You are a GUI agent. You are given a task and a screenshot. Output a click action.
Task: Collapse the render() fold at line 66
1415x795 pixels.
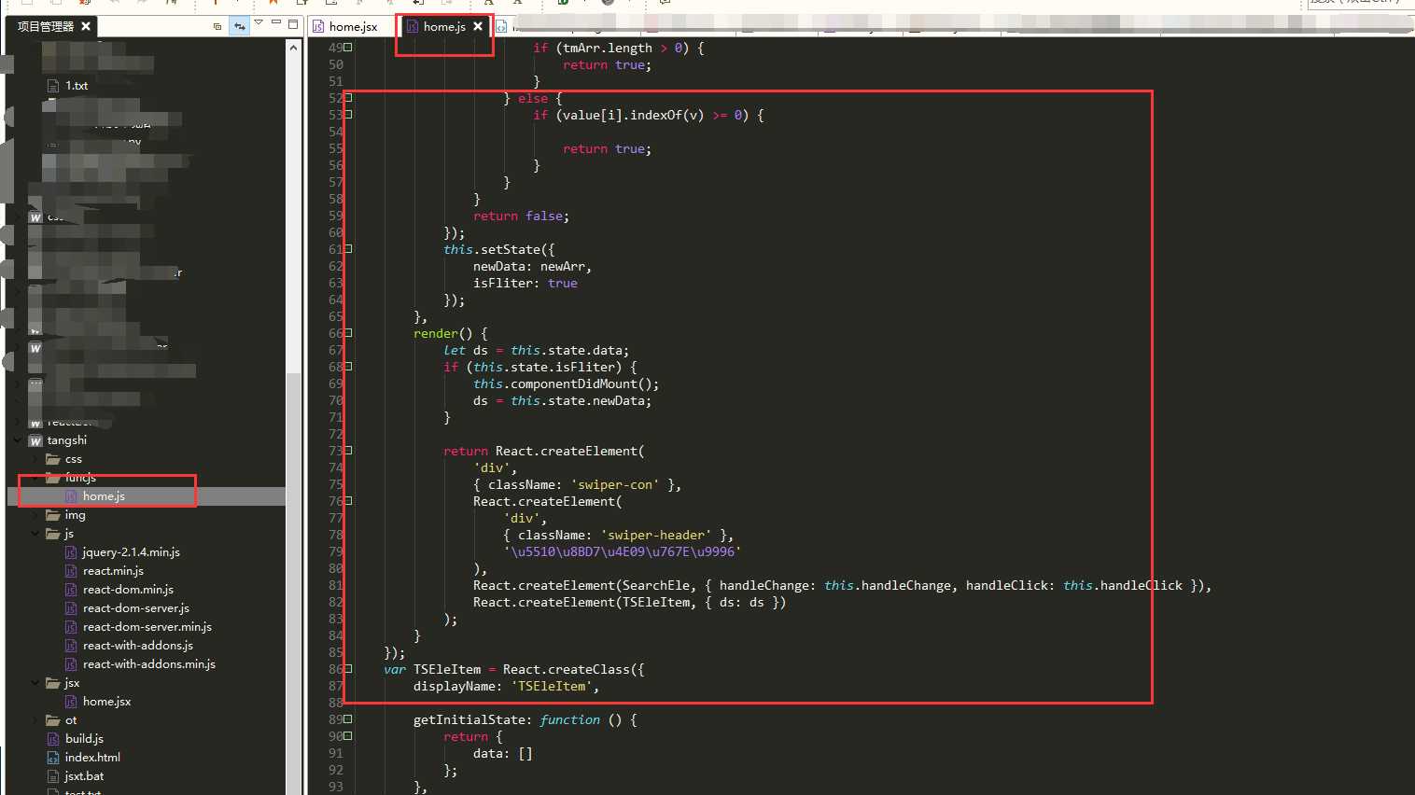(348, 332)
